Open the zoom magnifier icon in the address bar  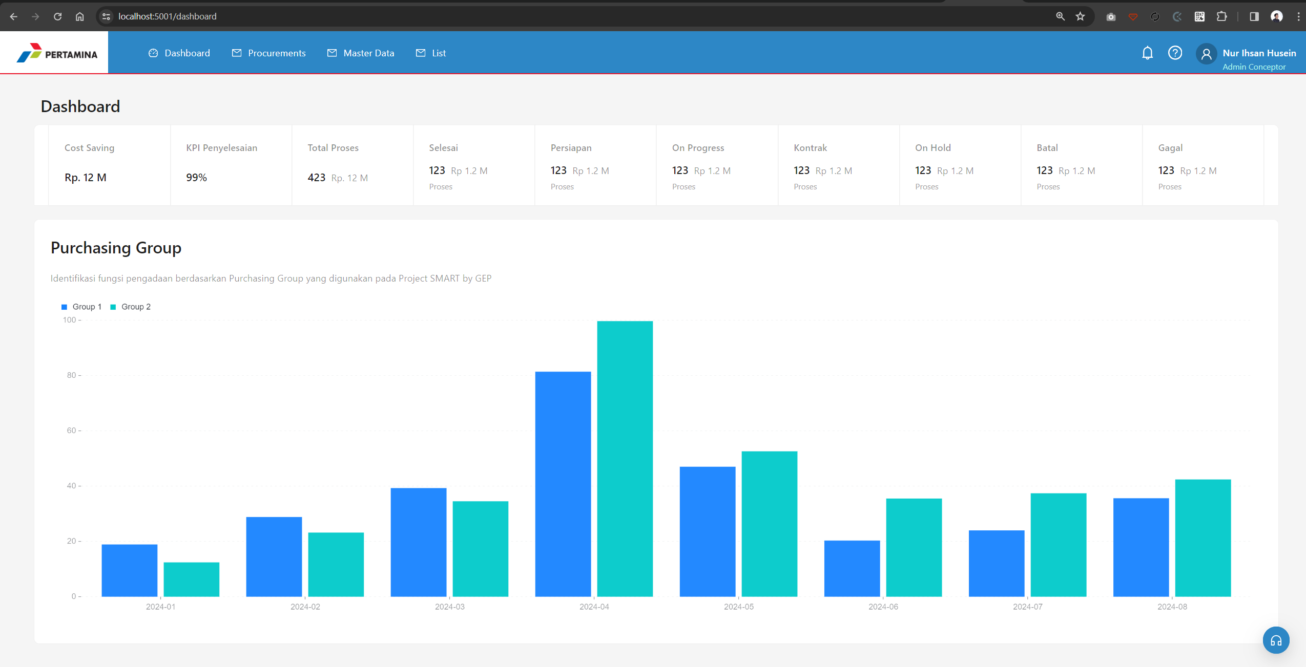1060,16
